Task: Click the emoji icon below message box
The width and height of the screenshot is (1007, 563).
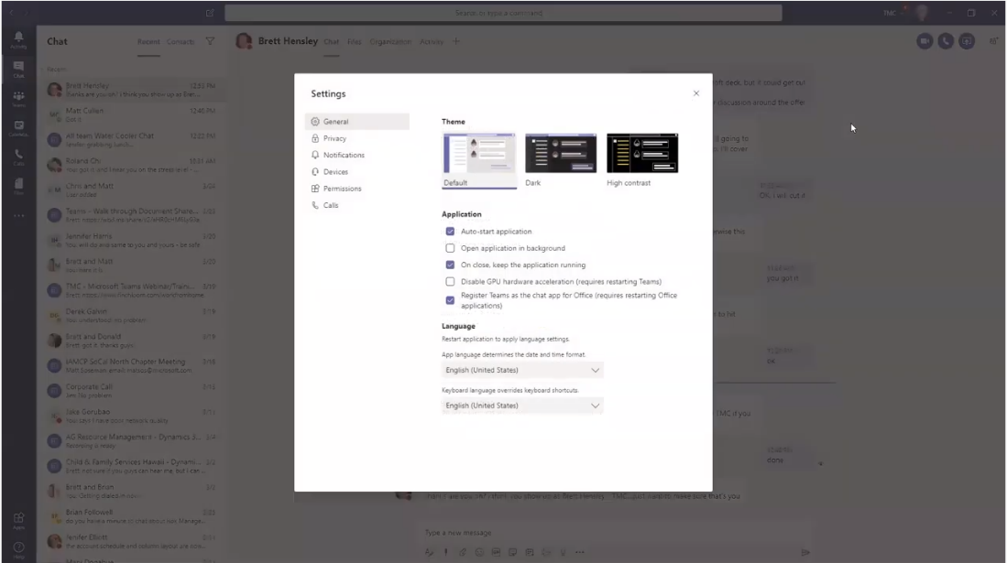Action: (x=479, y=552)
